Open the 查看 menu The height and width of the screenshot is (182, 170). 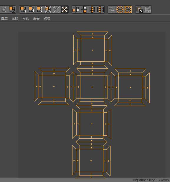pos(36,18)
